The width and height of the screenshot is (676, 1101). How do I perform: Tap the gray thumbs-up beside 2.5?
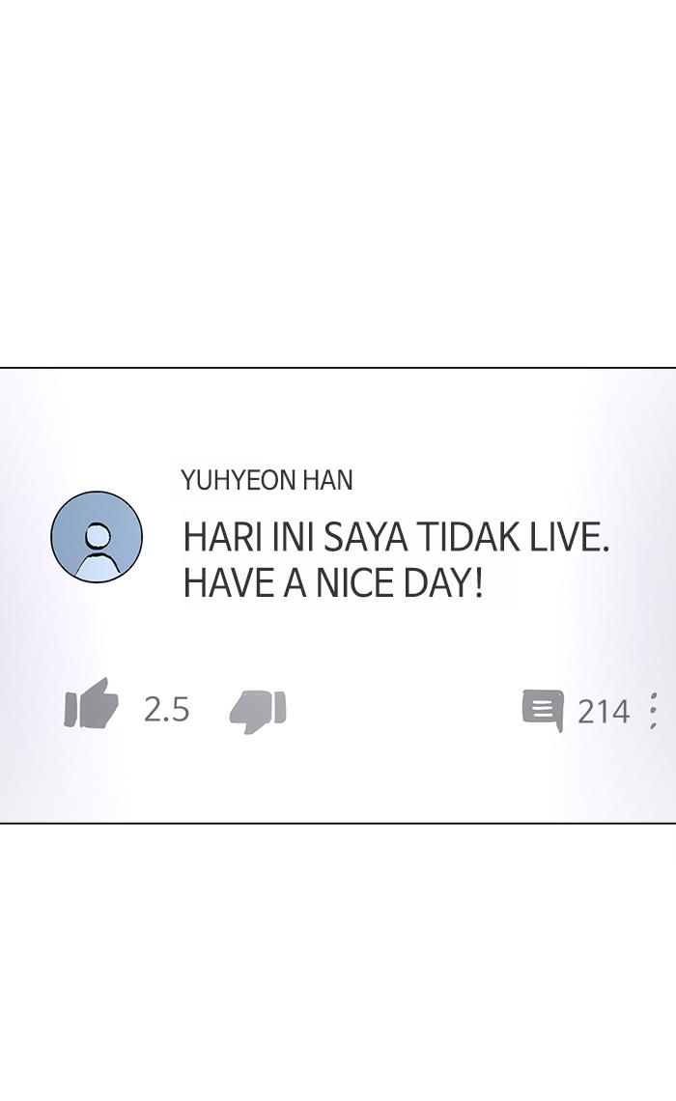[91, 703]
